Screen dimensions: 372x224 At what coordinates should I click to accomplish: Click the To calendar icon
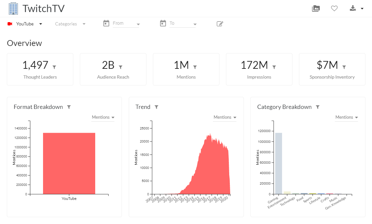(x=163, y=23)
